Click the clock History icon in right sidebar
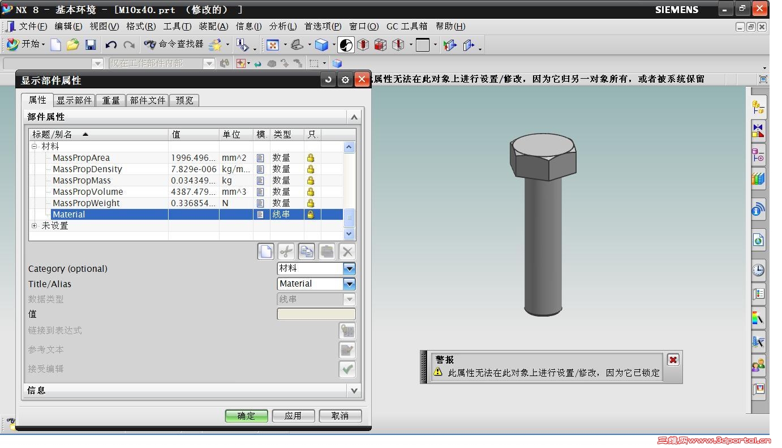The width and height of the screenshot is (782, 448). 758,270
